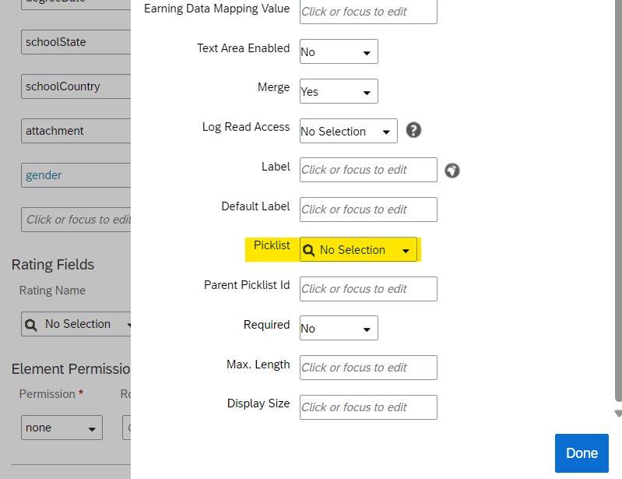Focus the Max. Length input field
The height and width of the screenshot is (479, 622).
click(368, 368)
